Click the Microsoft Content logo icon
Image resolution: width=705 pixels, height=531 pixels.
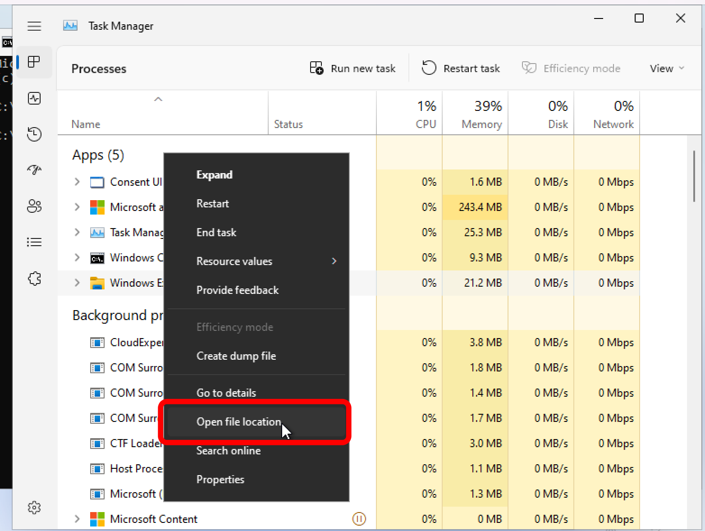pos(97,519)
